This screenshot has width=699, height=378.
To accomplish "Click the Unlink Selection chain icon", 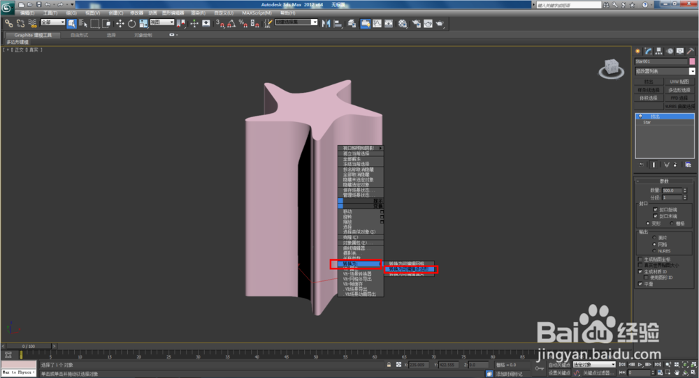I will pos(20,24).
